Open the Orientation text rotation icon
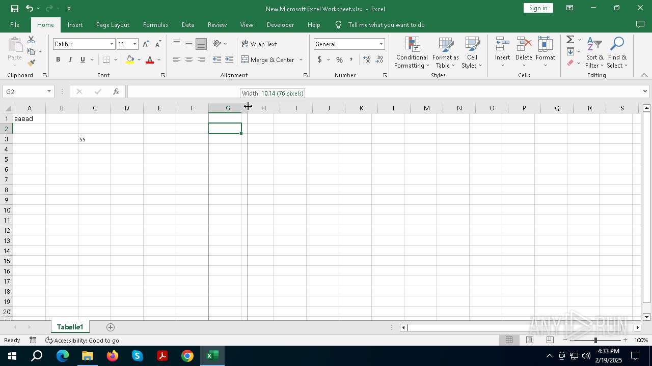This screenshot has height=366, width=652. coord(218,44)
